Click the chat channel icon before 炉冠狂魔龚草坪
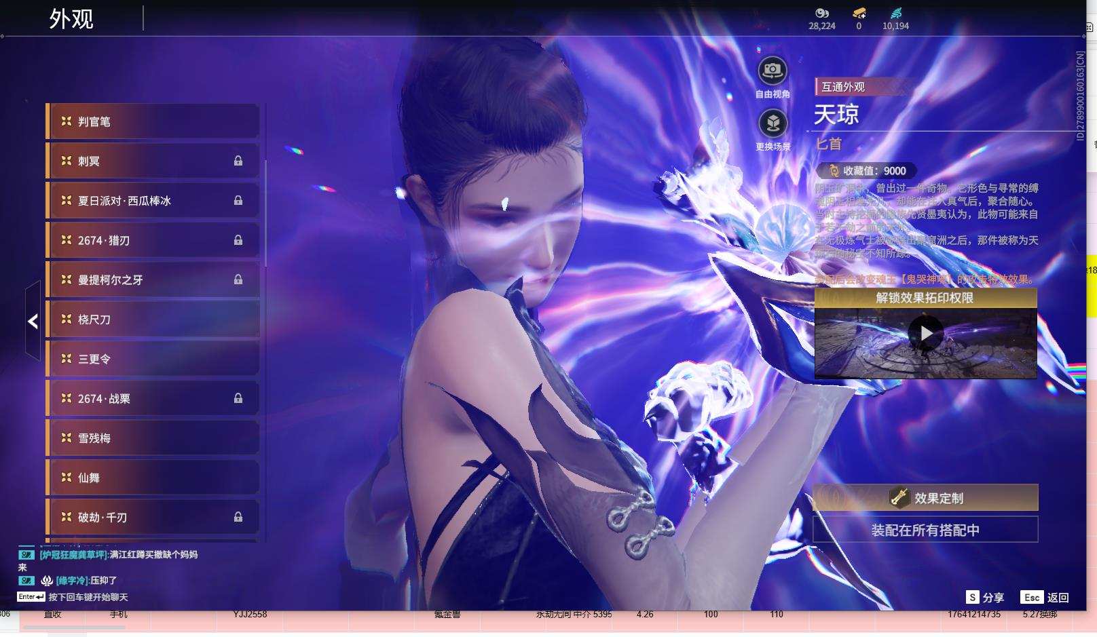This screenshot has width=1097, height=637. tap(26, 554)
